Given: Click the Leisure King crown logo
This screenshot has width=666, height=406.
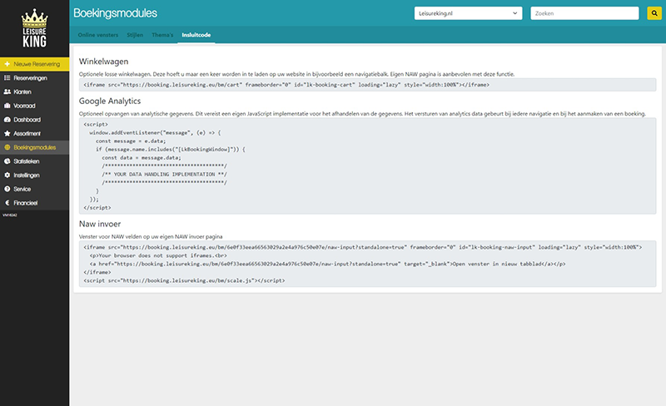Looking at the screenshot, I should coord(34,28).
